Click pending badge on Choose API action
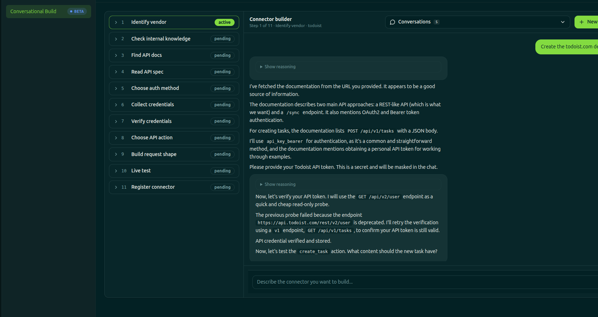 pos(222,138)
